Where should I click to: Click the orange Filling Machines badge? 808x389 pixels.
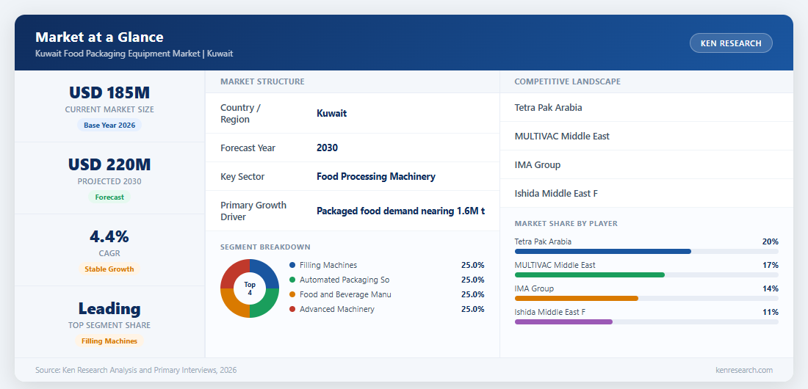tap(109, 341)
